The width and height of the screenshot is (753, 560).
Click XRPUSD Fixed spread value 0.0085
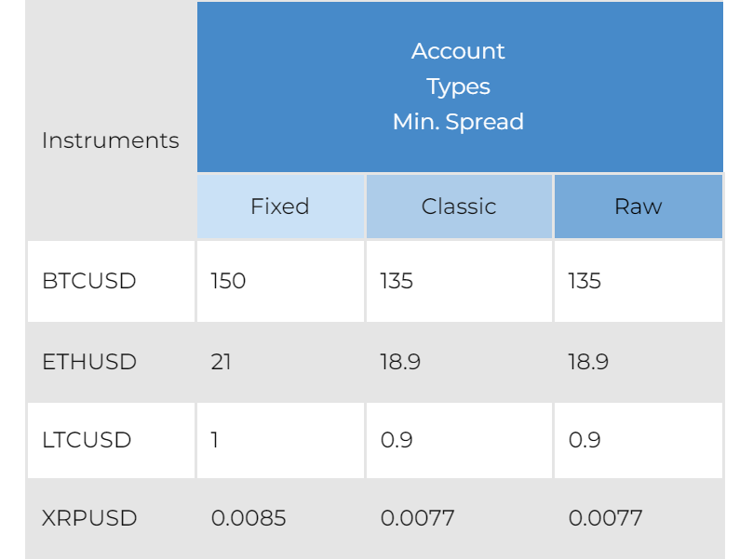[x=249, y=518]
